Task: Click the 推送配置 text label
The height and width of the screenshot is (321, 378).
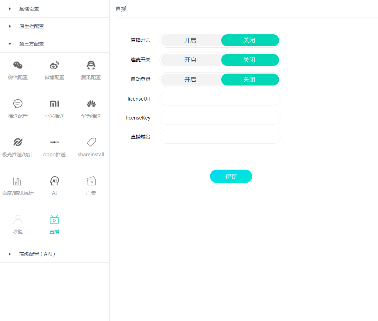Action: (x=18, y=116)
